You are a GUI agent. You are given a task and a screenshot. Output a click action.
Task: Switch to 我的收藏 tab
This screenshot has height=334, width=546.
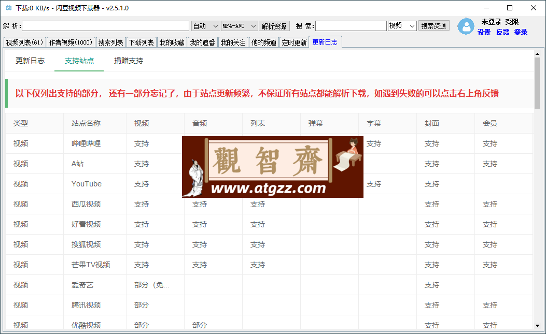(172, 42)
